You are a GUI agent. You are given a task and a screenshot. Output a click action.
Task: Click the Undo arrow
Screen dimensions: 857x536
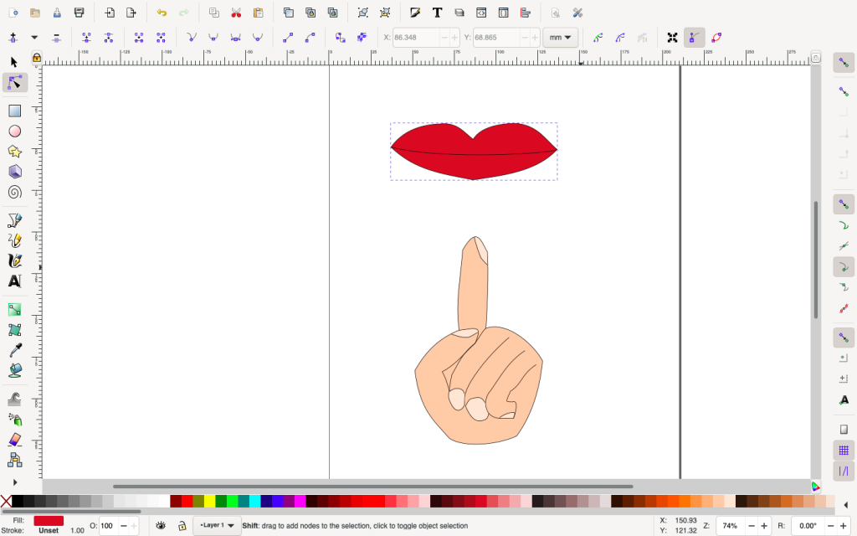coord(162,13)
